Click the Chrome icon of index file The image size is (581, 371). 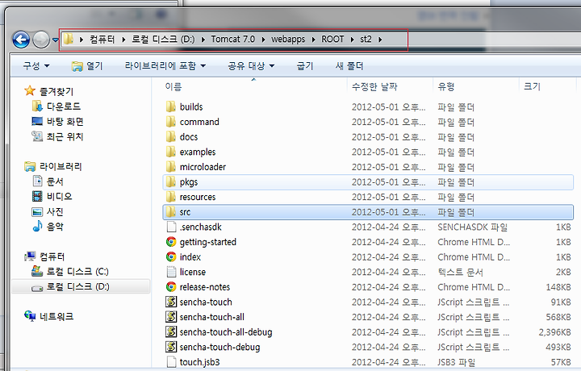171,256
